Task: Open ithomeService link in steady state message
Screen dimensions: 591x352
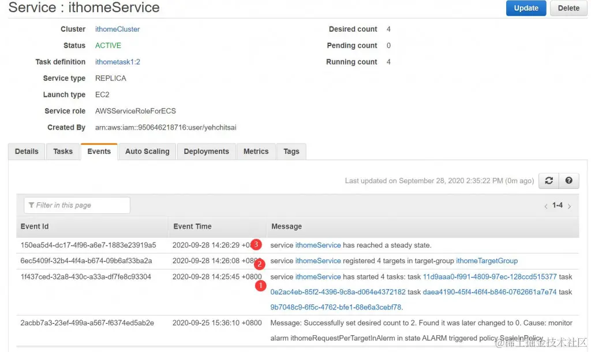Action: (x=318, y=245)
